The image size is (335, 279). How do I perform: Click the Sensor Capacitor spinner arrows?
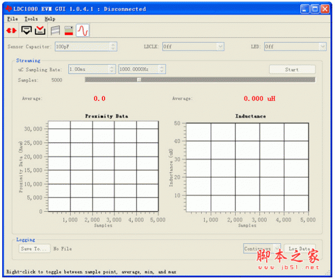(113, 46)
